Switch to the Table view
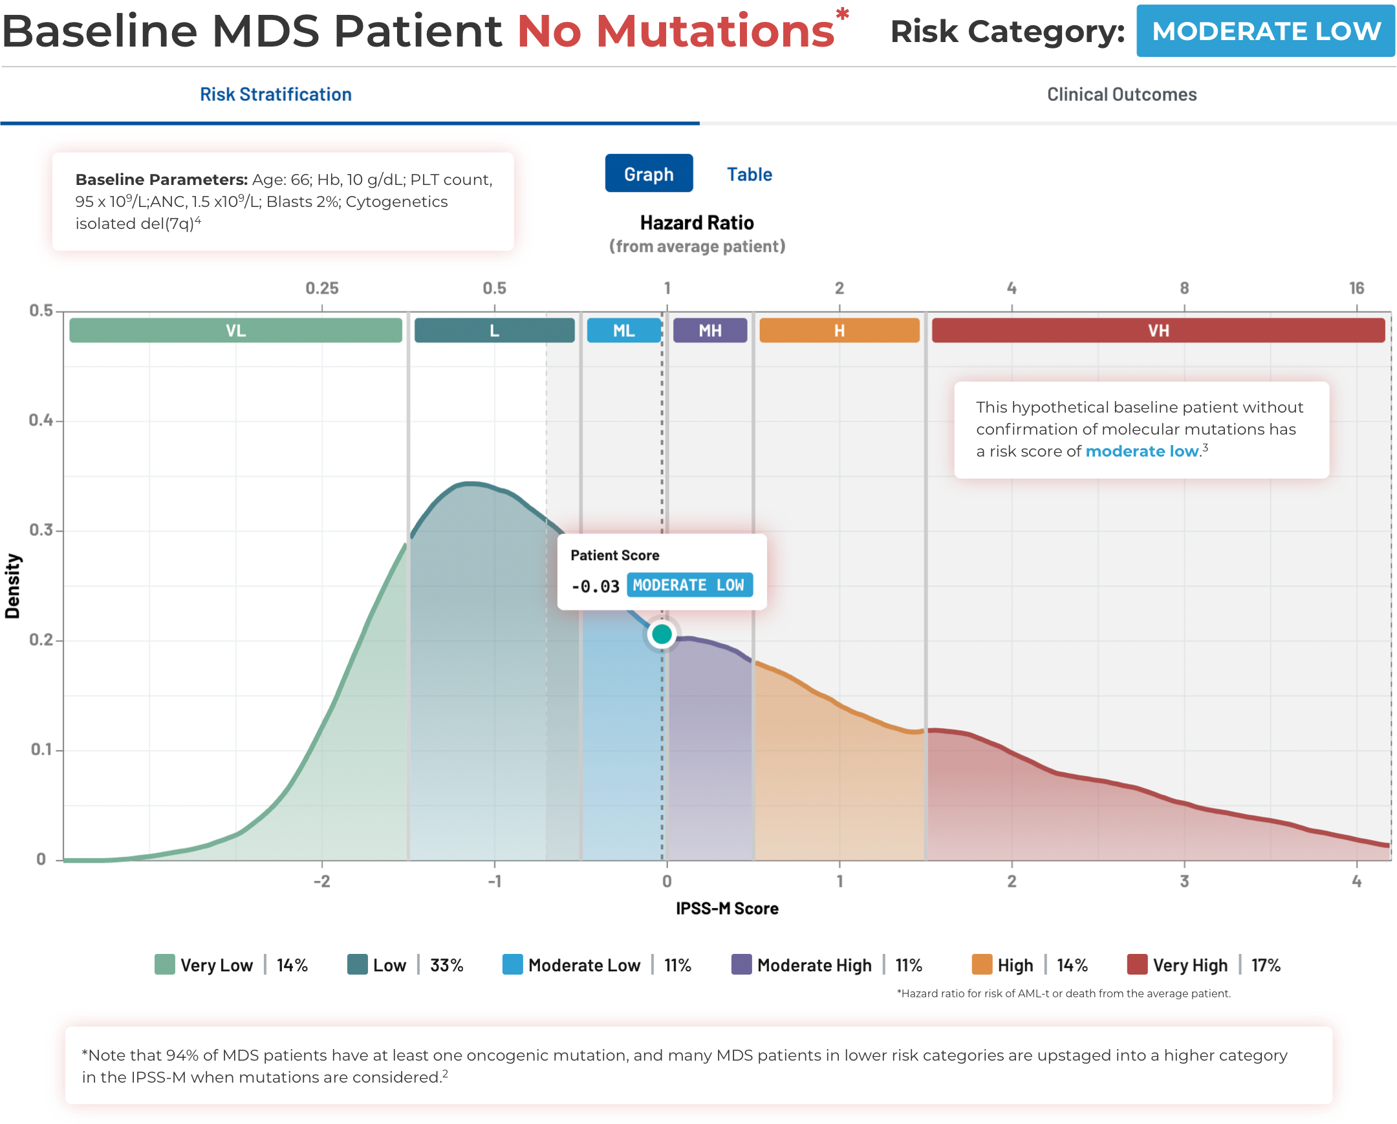 point(749,174)
